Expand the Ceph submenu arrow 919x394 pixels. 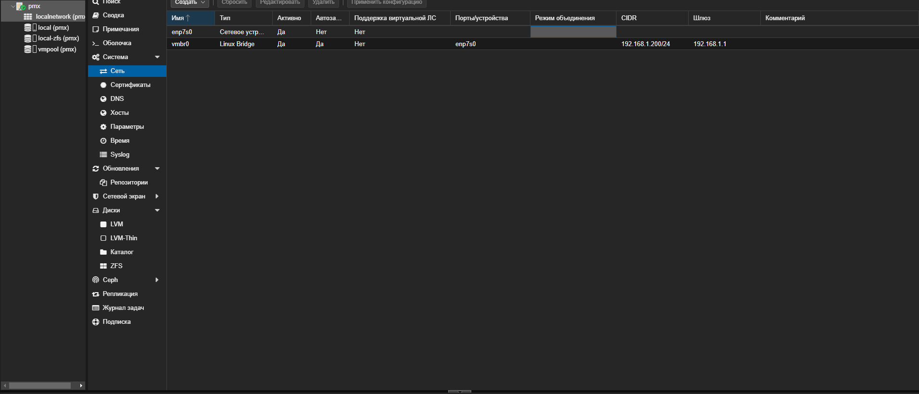[157, 280]
